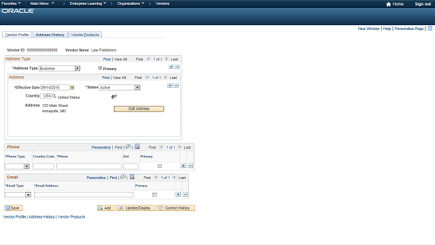Image resolution: width=435 pixels, height=245 pixels.
Task: Click Sign out link
Action: pos(423,4)
